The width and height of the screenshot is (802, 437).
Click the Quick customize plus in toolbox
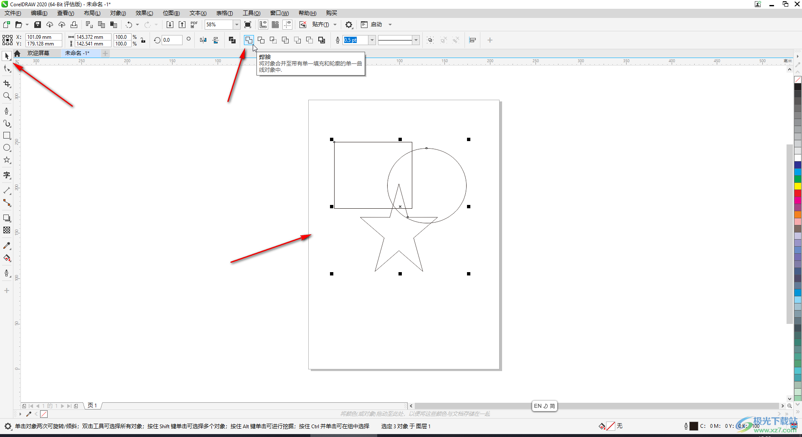tap(7, 290)
